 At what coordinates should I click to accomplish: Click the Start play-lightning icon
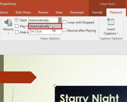click(17, 20)
